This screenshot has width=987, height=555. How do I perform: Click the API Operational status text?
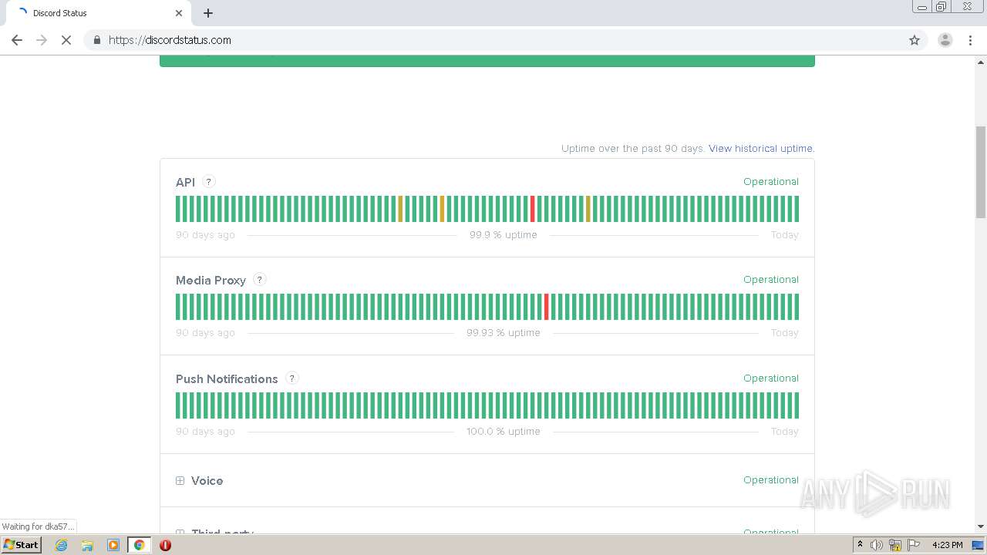coord(770,182)
